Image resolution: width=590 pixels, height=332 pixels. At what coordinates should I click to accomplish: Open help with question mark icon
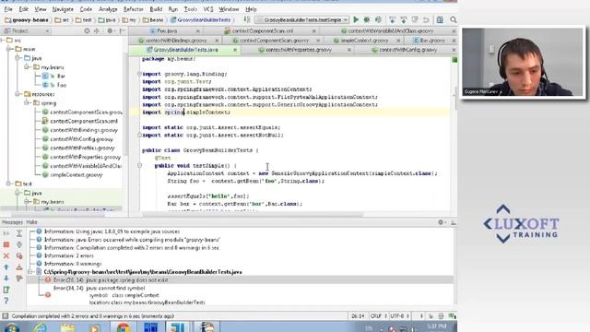pos(6,301)
